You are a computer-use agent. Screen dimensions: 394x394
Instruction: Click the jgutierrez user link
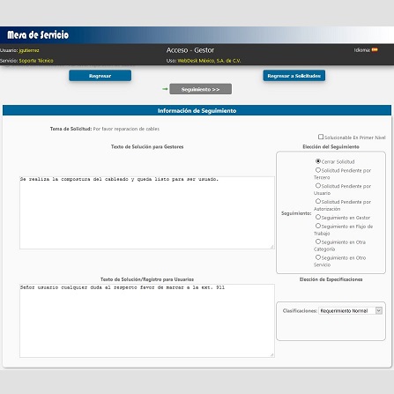click(x=29, y=50)
